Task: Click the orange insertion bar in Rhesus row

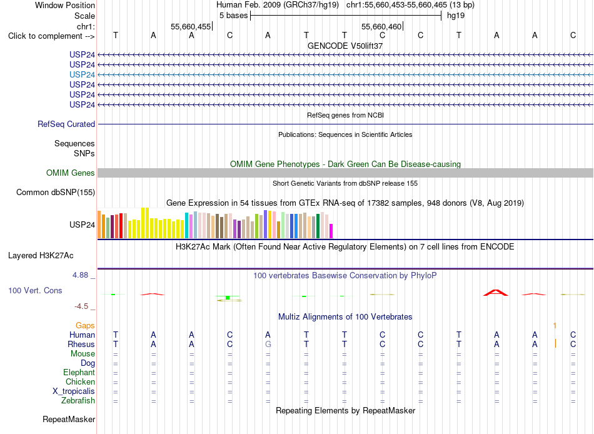Action: (x=555, y=344)
